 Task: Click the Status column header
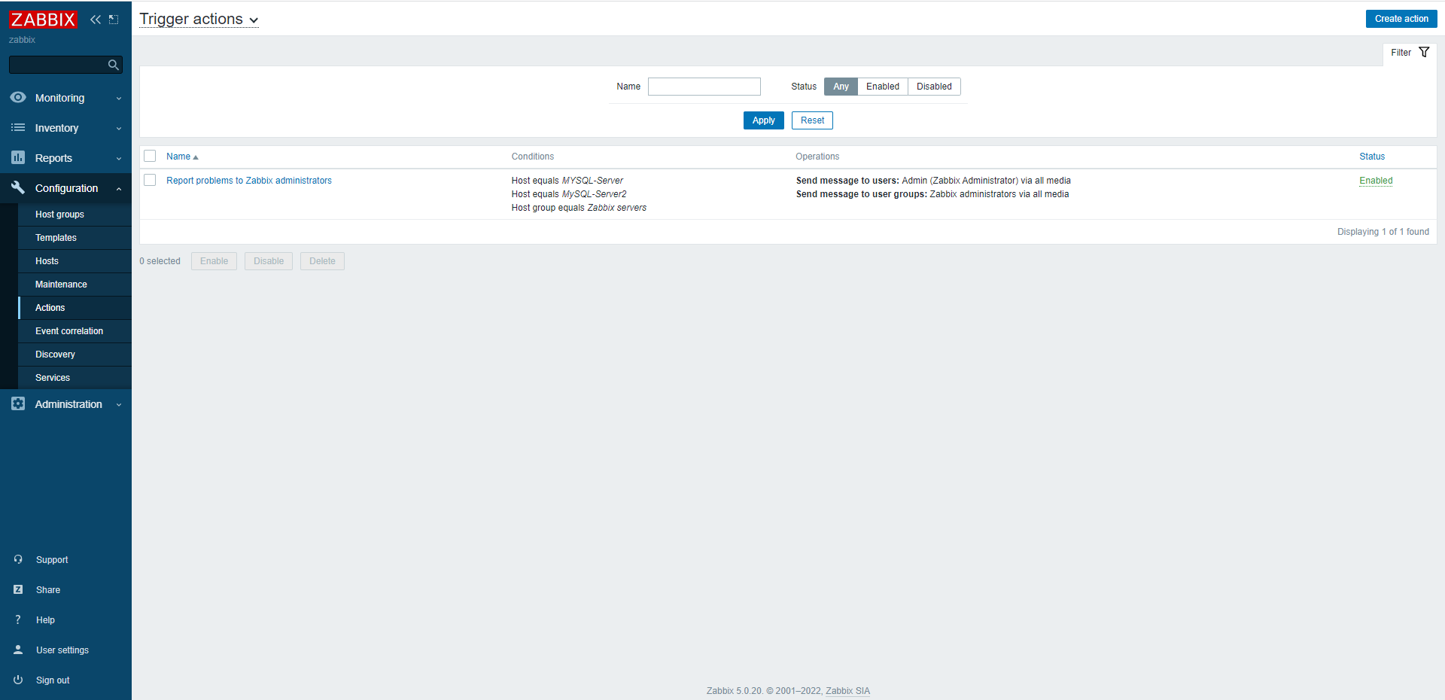pos(1371,157)
